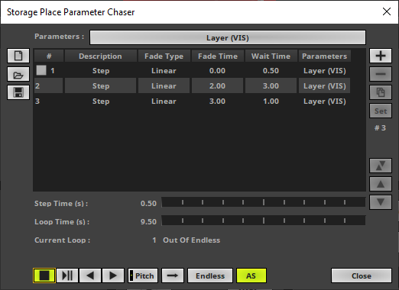The width and height of the screenshot is (399, 290).
Task: Click the Linear fade type in step 2
Action: pos(164,85)
